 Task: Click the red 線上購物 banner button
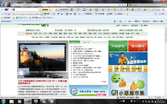click(x=138, y=46)
